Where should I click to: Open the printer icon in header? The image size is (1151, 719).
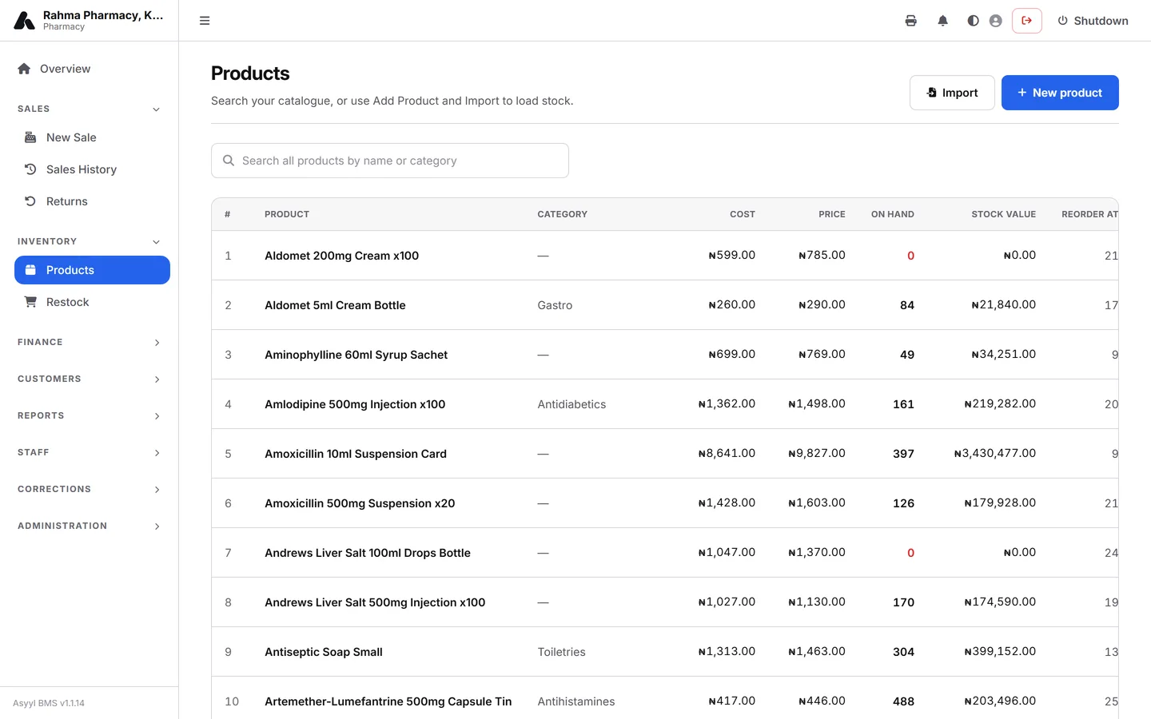910,21
